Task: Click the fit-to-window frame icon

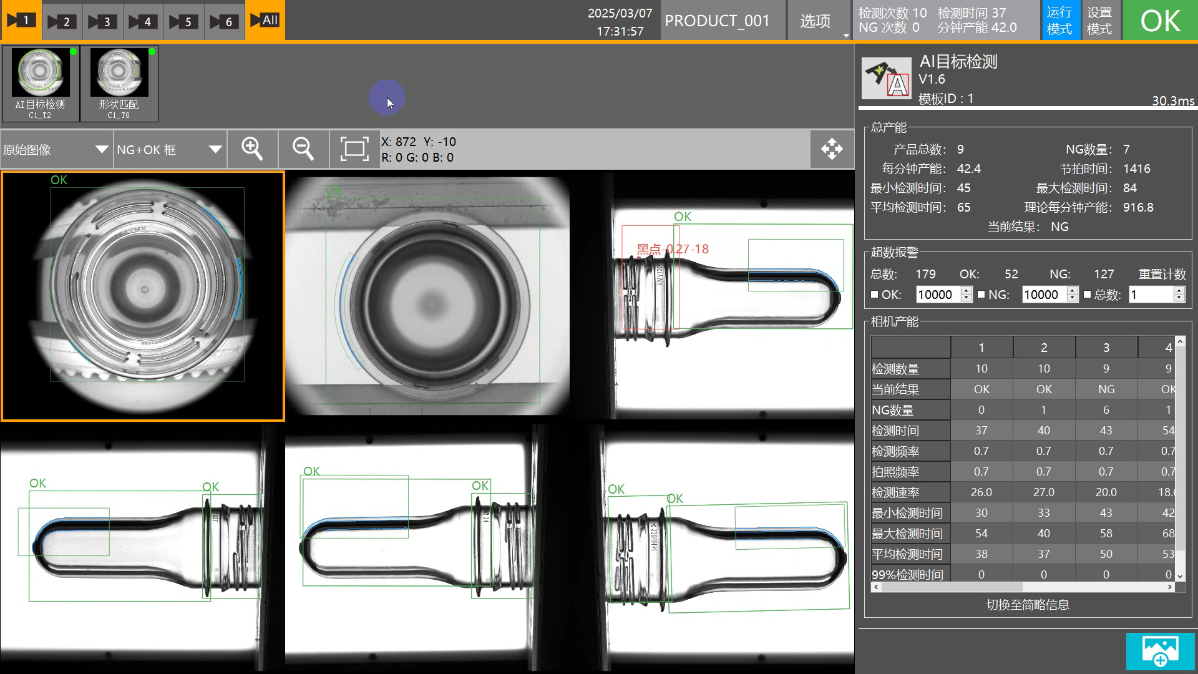Action: [354, 149]
